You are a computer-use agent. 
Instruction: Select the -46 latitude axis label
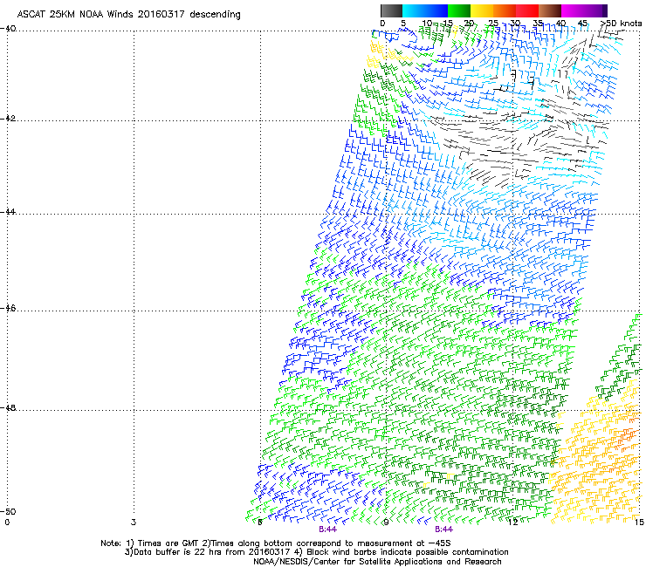coord(8,308)
